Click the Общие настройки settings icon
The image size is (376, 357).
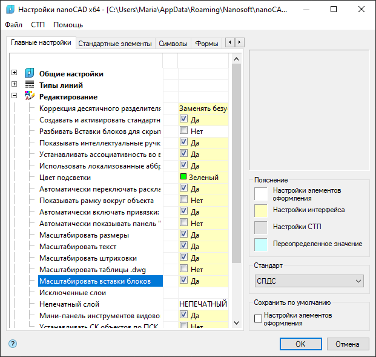[x=30, y=74]
